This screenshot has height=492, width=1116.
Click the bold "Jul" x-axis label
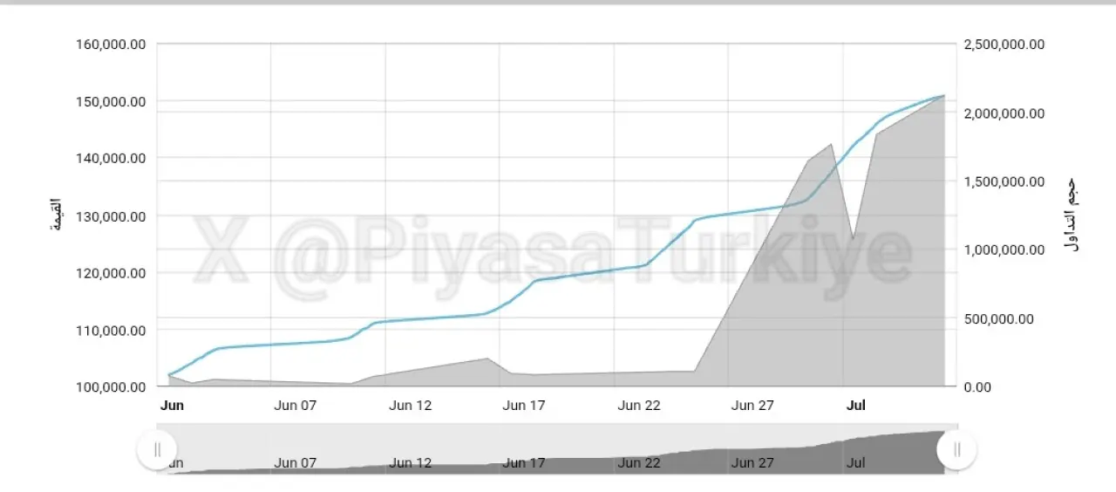pyautogui.click(x=856, y=405)
